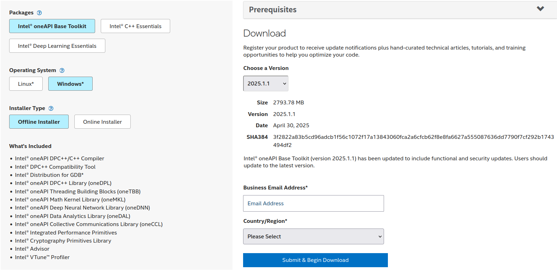Collapse Prerequisites using the chevron icon
This screenshot has height=270, width=557.
coord(540,9)
